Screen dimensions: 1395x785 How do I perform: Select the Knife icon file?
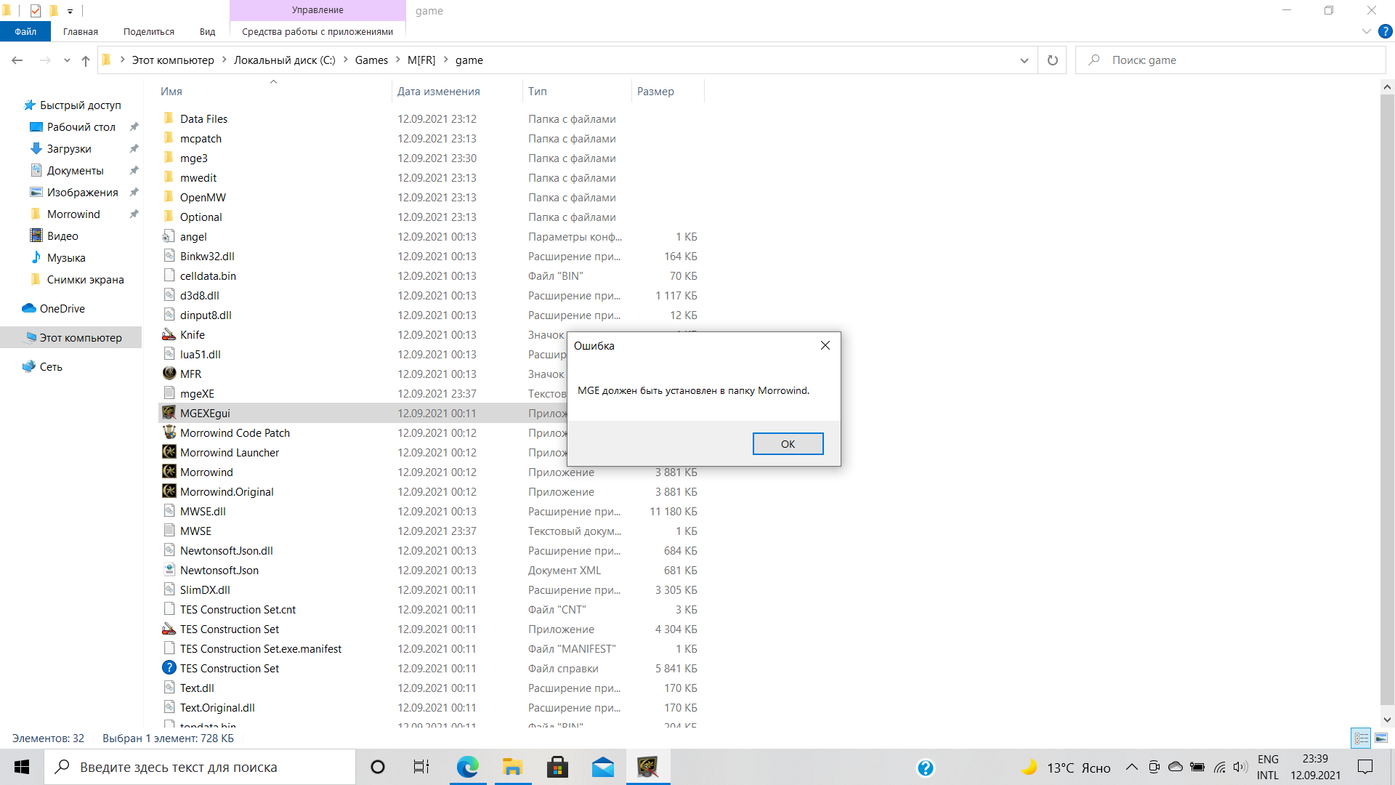pos(169,334)
